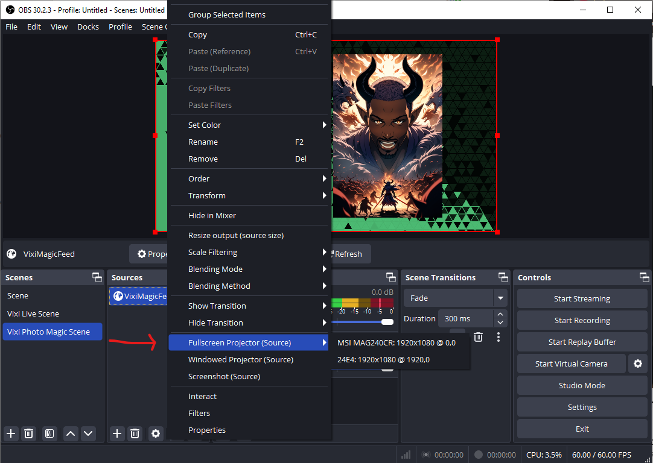
Task: Increase transition duration with up stepper
Action: click(500, 314)
